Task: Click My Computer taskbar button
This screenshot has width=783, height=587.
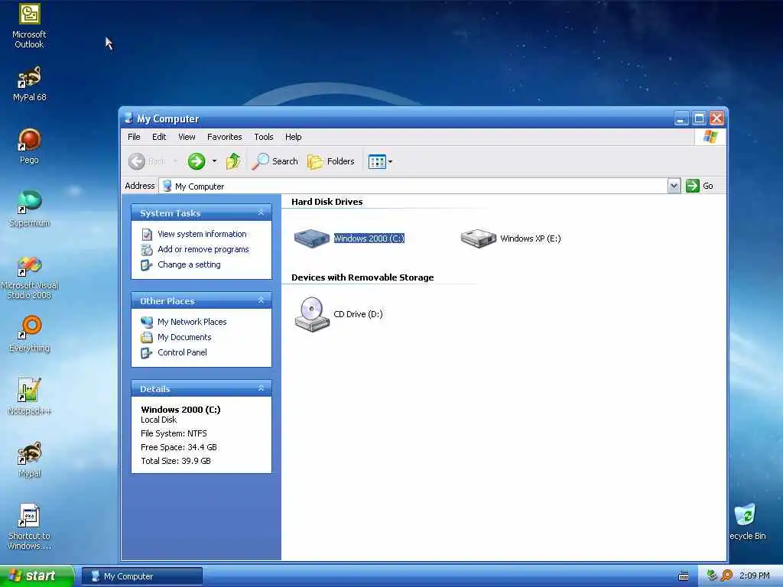Action: coord(141,576)
